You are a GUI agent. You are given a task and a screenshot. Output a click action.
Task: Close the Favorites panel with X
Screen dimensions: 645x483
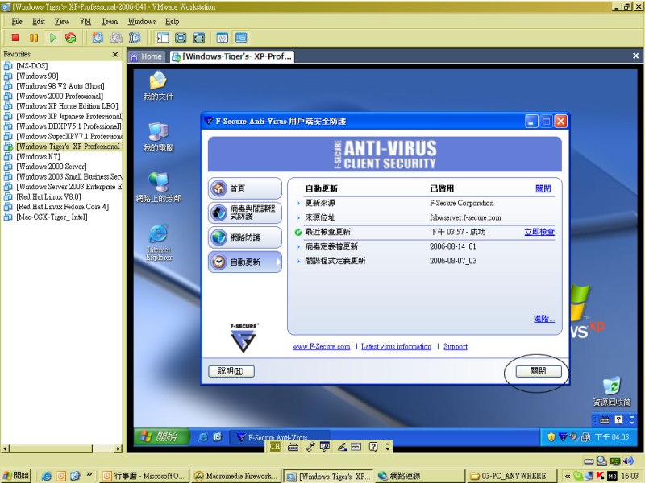tap(116, 54)
